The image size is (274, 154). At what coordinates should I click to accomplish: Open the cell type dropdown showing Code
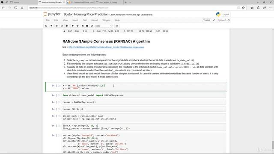(x=104, y=26)
